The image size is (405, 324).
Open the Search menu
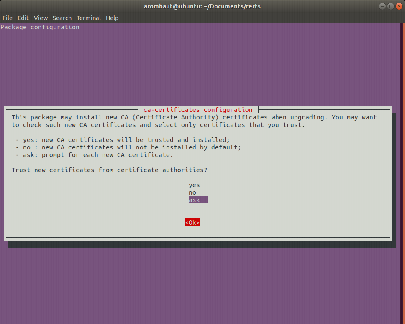tap(62, 18)
